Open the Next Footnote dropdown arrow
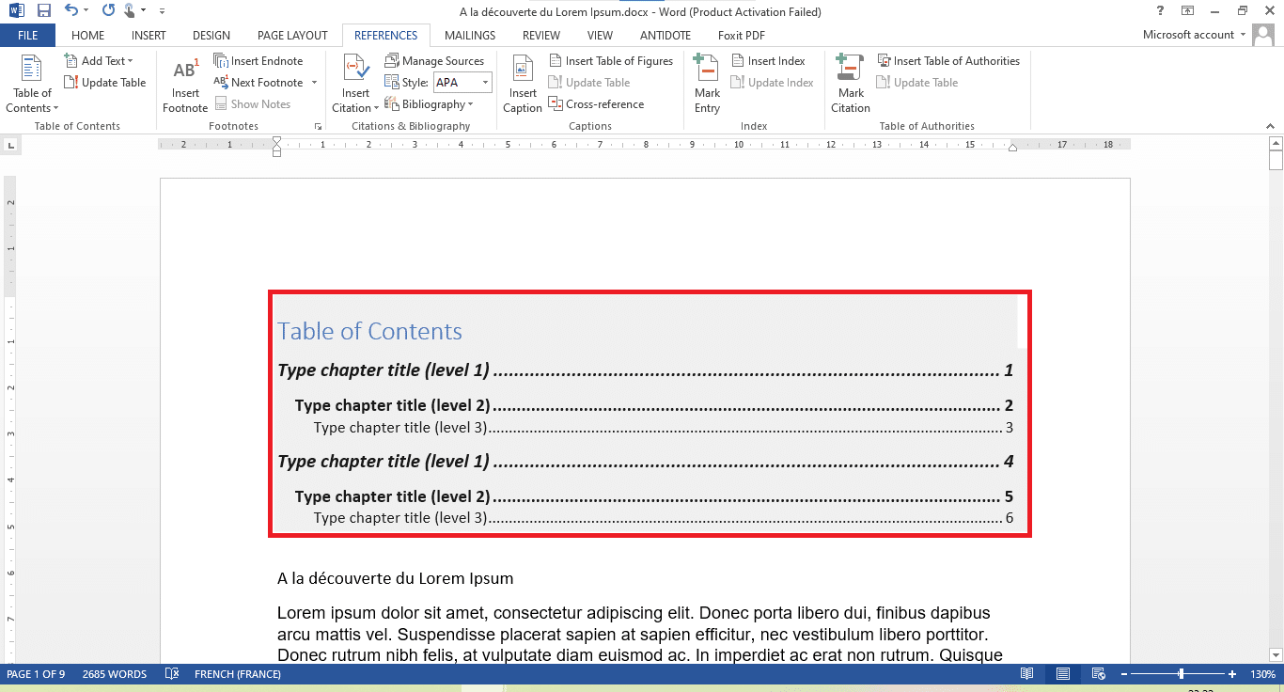1284x692 pixels. (x=314, y=83)
